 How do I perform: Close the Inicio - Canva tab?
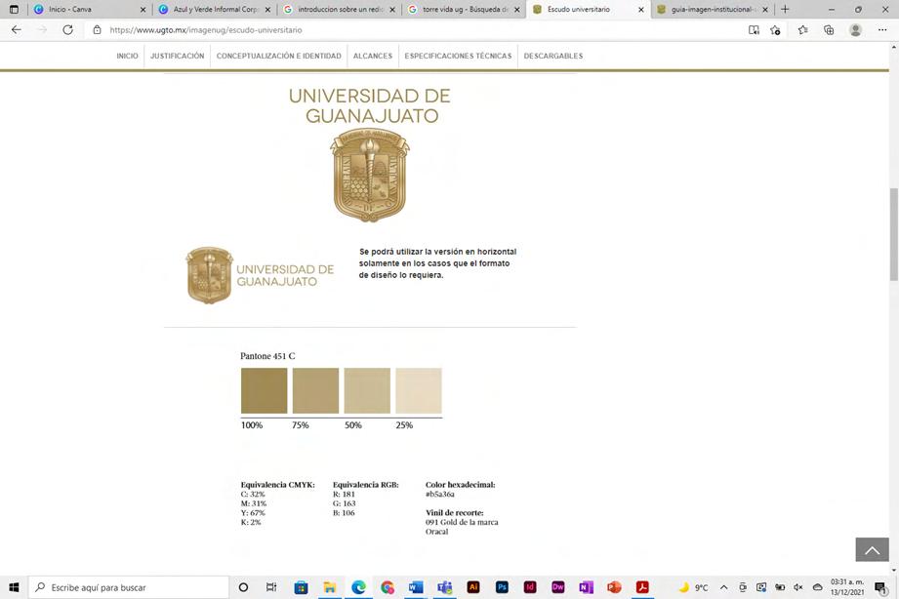(x=143, y=10)
